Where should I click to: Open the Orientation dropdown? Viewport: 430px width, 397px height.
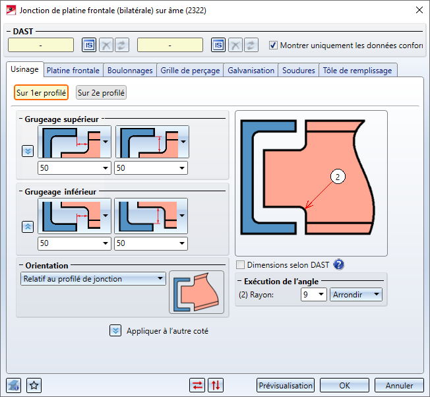click(92, 279)
